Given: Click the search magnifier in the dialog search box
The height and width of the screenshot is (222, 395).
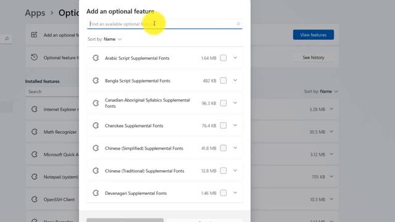Looking at the screenshot, I should point(238,24).
